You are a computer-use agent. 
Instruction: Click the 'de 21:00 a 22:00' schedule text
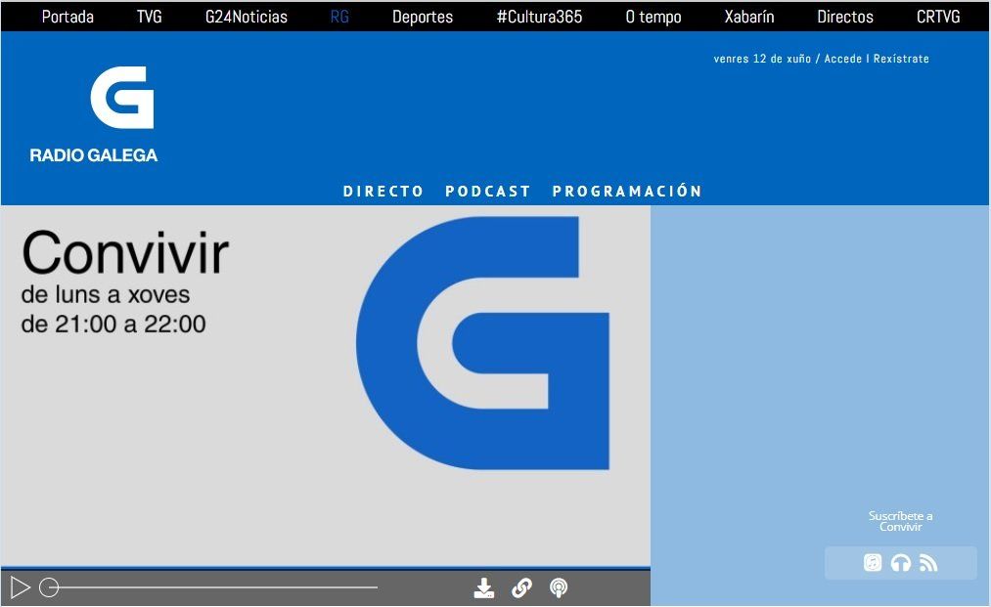113,325
